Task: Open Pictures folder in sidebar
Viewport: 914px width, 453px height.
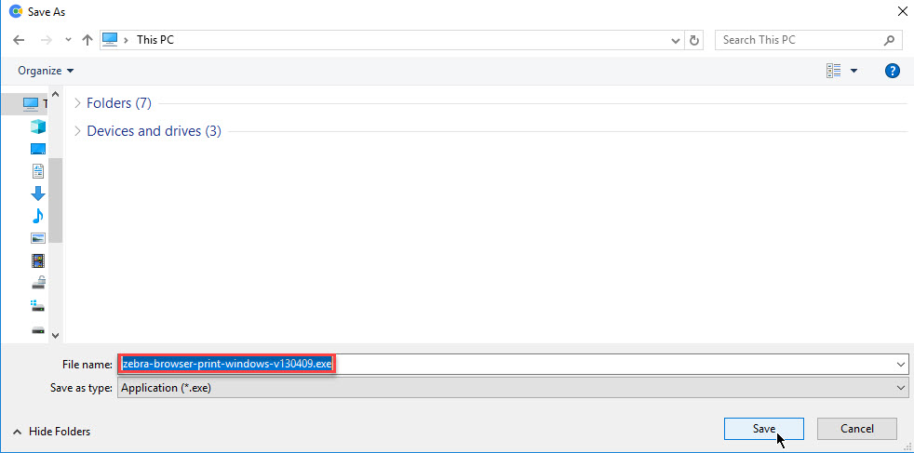Action: 38,238
